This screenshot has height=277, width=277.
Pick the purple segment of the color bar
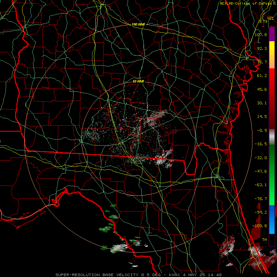pos(272,34)
